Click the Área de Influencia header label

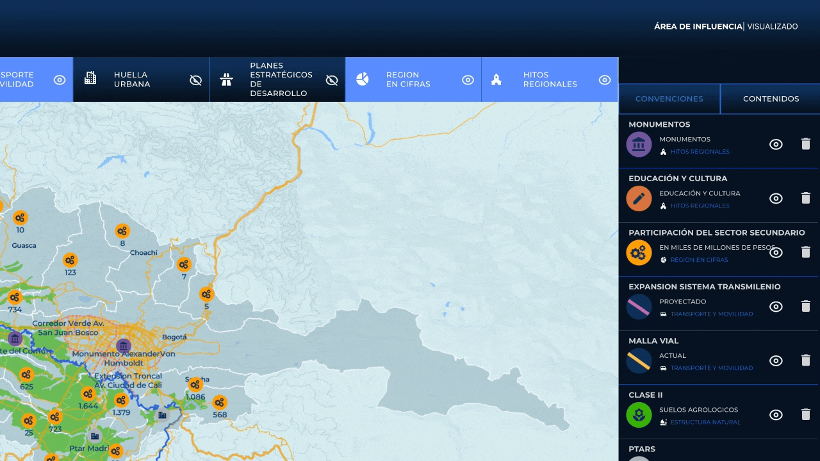tap(698, 26)
